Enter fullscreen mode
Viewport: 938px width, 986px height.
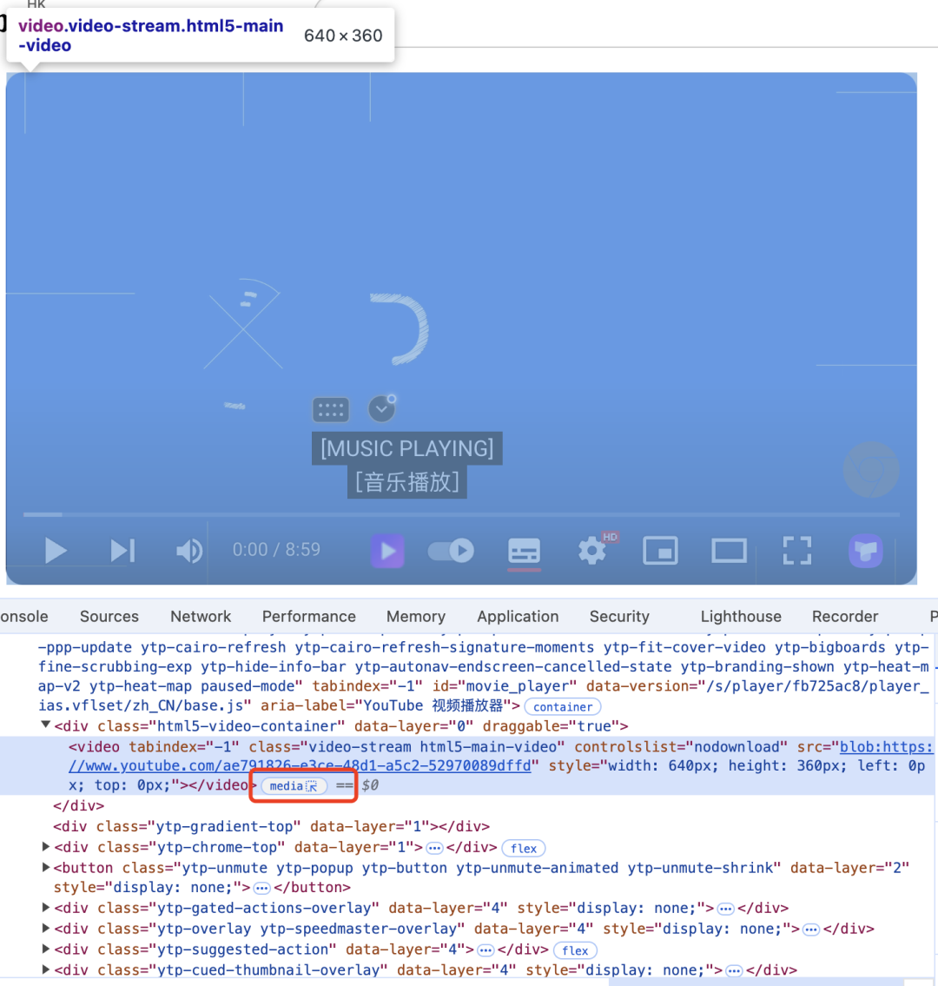[x=797, y=551]
